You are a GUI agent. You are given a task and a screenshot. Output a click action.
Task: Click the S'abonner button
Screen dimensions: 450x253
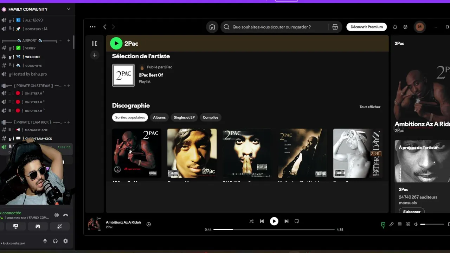click(412, 212)
